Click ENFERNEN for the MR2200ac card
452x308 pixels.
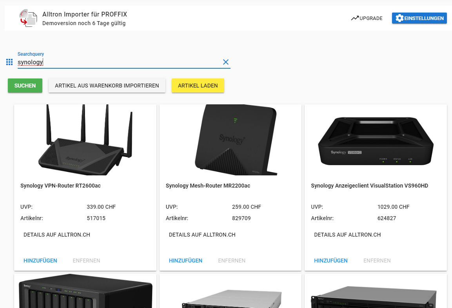click(x=232, y=260)
